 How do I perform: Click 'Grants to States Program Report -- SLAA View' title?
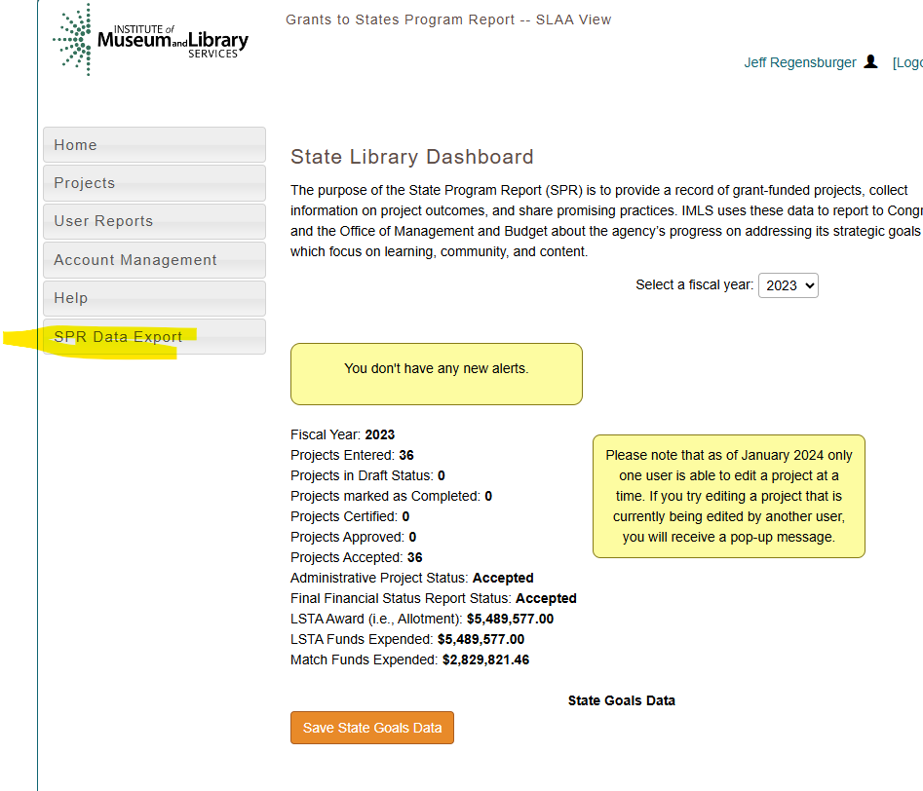448,20
